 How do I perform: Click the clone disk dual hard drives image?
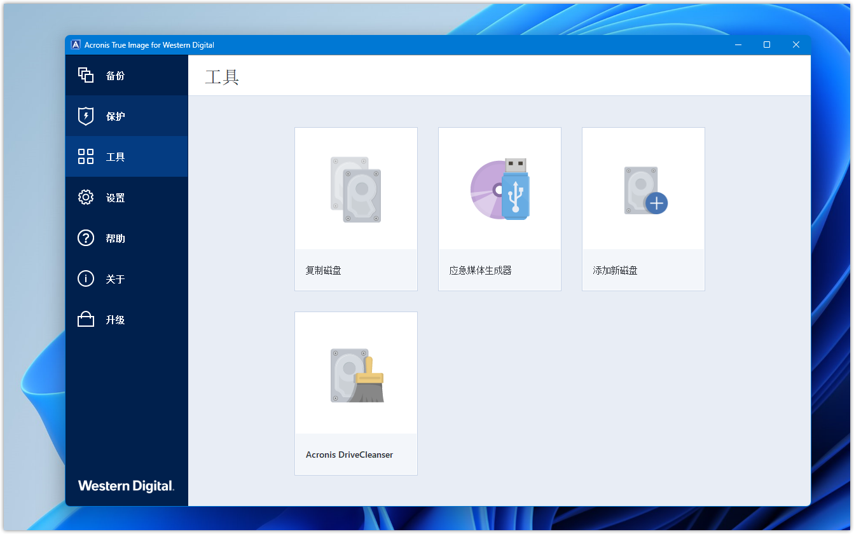click(355, 189)
